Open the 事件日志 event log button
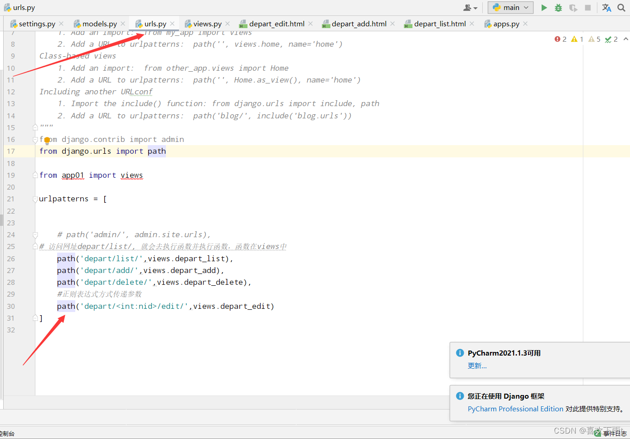This screenshot has height=439, width=630. click(611, 434)
